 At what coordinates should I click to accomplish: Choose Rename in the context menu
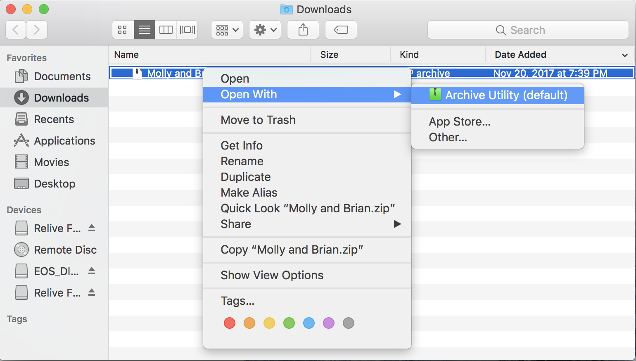click(307, 161)
